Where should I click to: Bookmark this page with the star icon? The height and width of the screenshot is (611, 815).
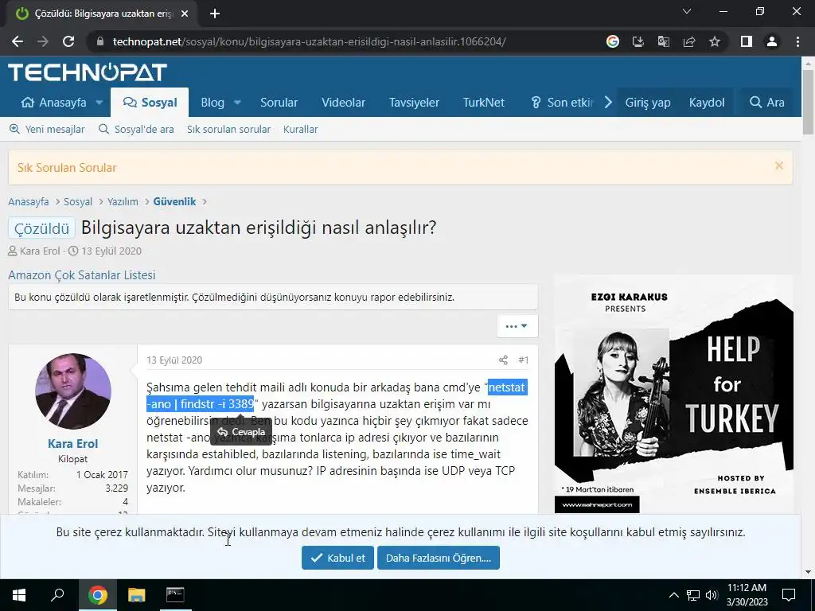point(715,41)
